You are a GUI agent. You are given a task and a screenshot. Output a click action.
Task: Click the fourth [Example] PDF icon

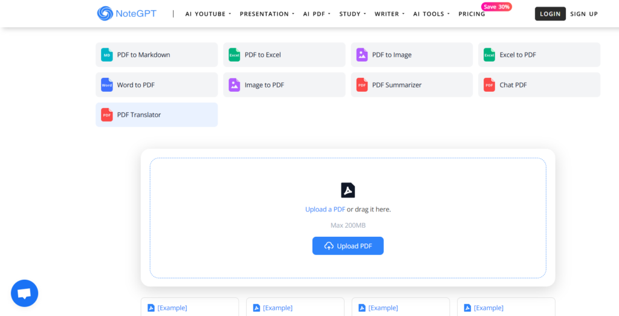pos(467,308)
